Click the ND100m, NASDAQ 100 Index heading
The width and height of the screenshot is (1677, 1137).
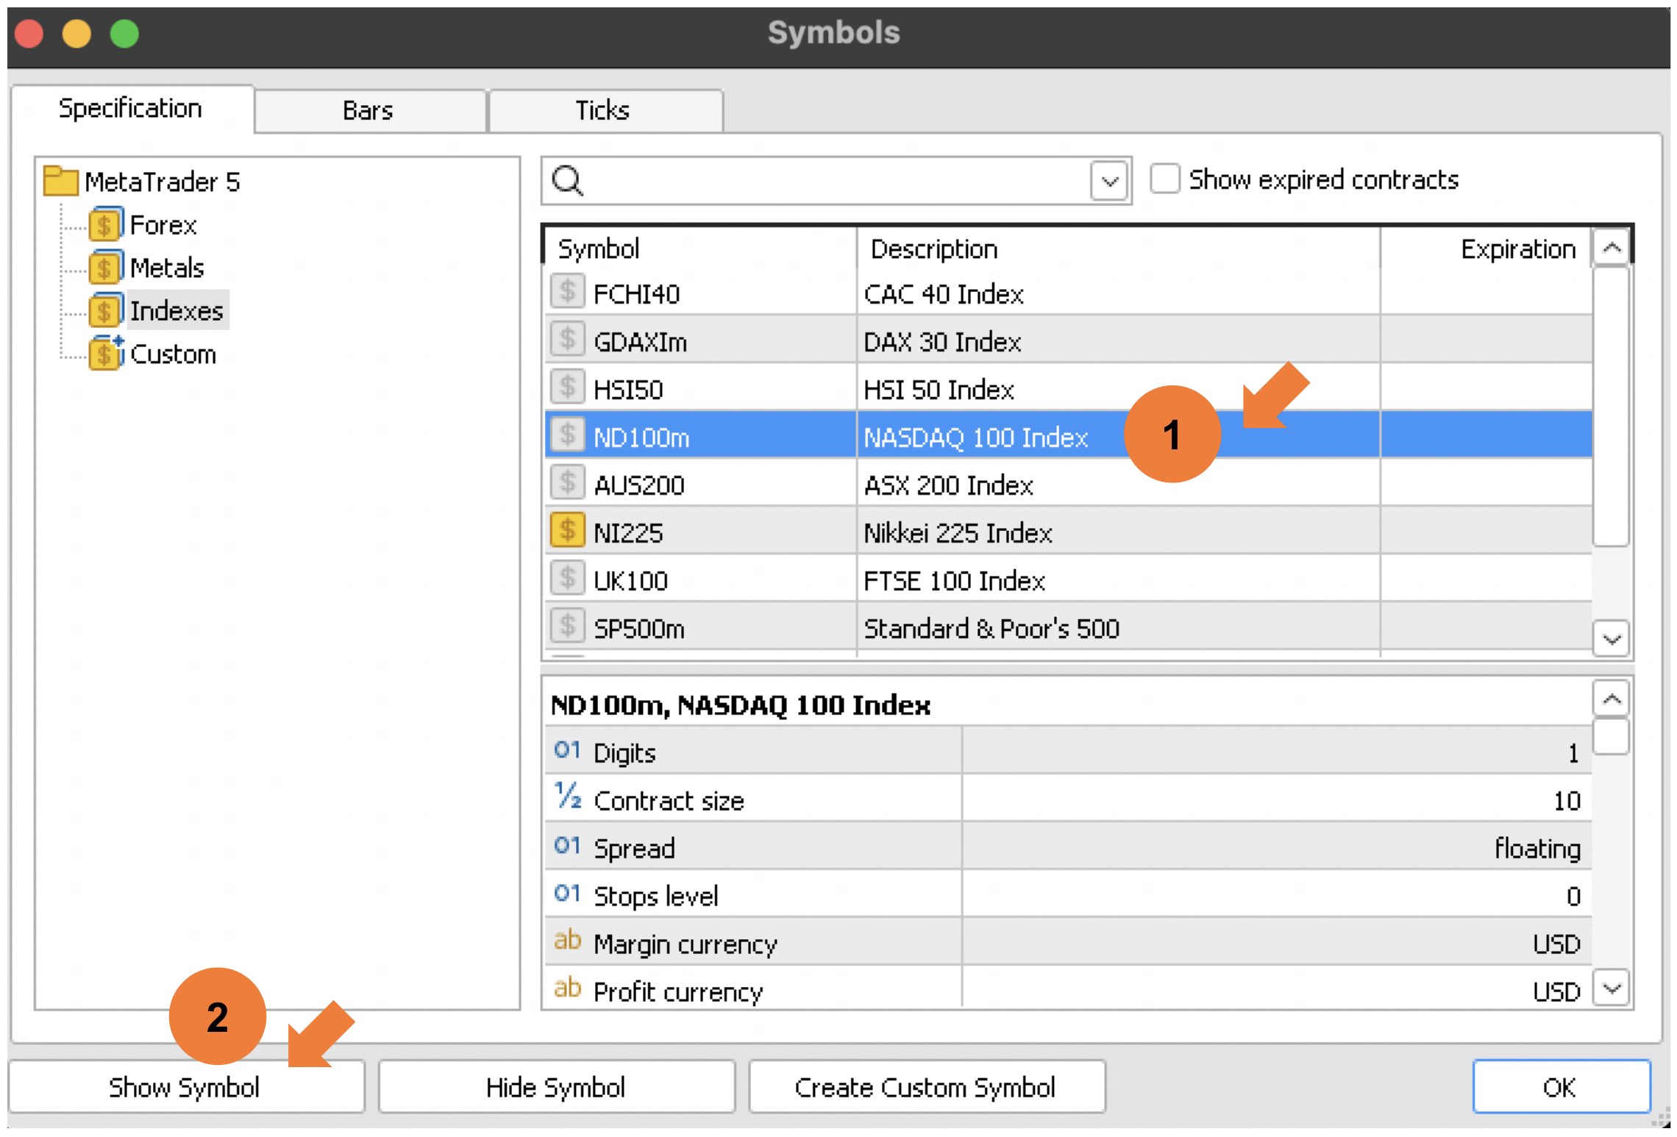tap(740, 705)
